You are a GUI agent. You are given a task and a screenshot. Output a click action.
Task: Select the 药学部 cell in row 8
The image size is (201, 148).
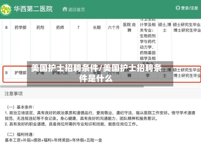(x=21, y=28)
